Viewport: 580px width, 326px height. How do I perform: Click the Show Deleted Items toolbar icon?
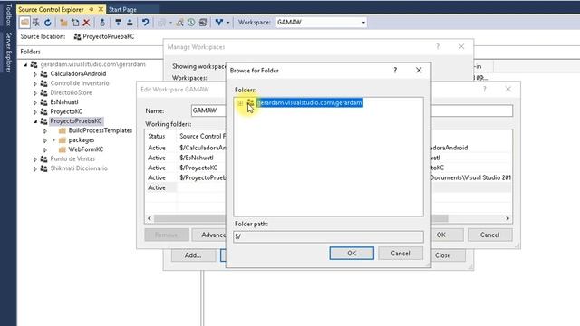(36, 23)
